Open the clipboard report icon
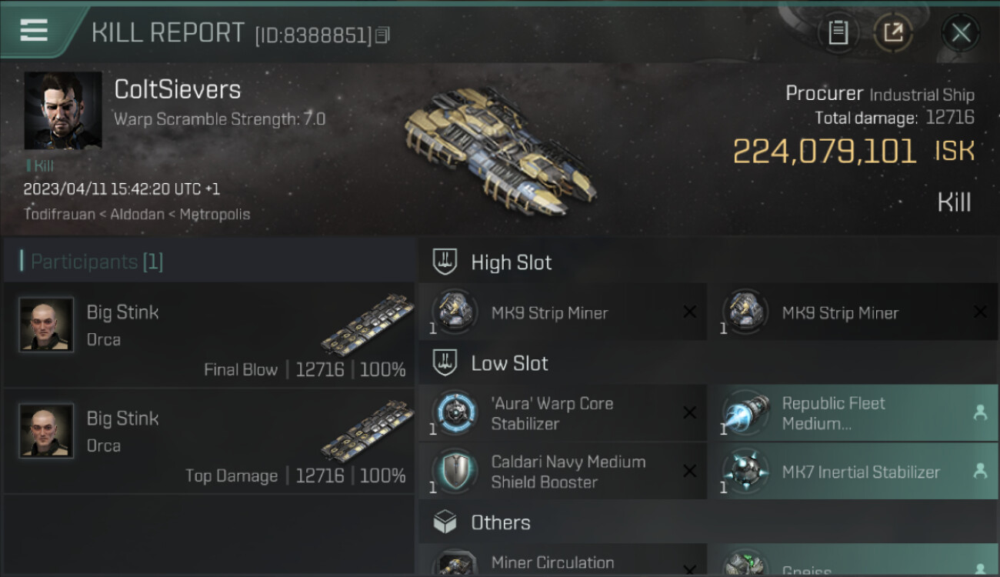 (x=838, y=32)
